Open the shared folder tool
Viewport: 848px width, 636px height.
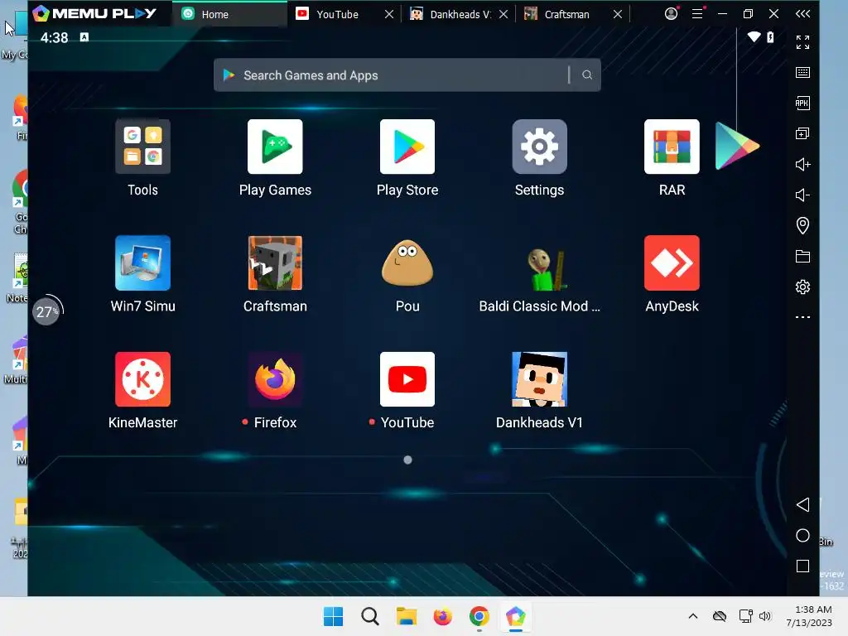[802, 257]
